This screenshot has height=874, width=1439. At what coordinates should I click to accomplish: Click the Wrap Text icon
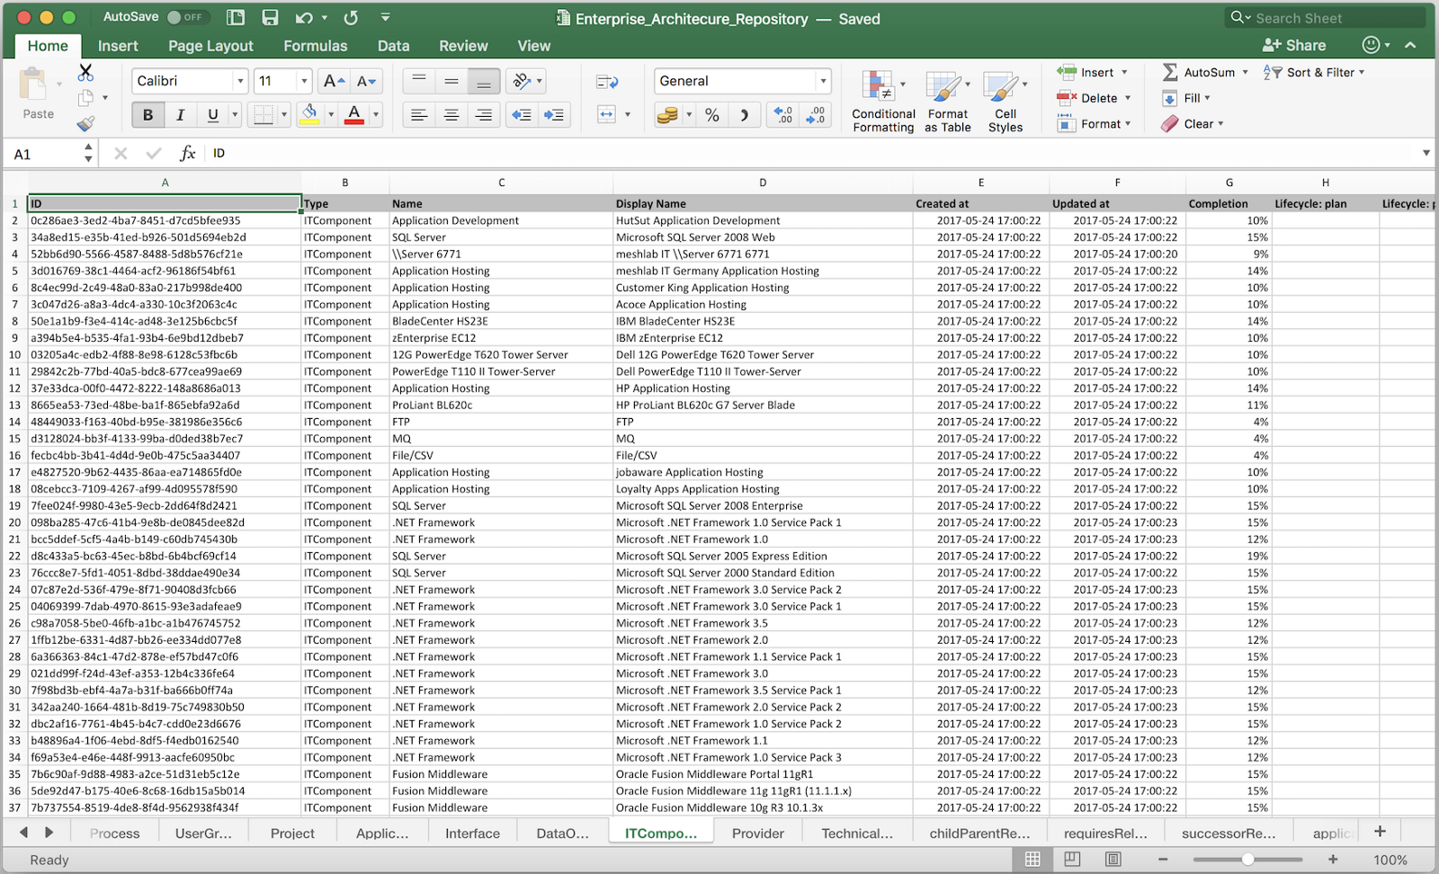[607, 82]
